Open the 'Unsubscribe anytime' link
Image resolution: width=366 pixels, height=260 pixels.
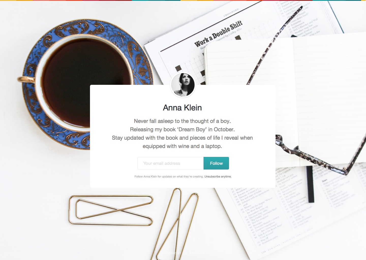(218, 176)
